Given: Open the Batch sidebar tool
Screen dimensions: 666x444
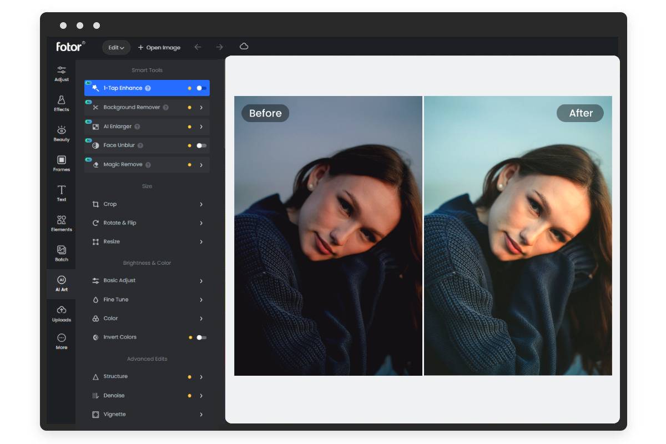Looking at the screenshot, I should point(62,254).
